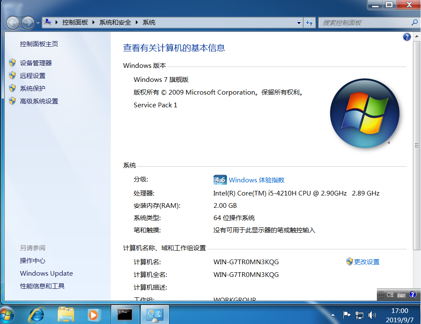421x324 pixels.
Task: Select the Windows 7 旗舰版 text
Action: pyautogui.click(x=161, y=80)
